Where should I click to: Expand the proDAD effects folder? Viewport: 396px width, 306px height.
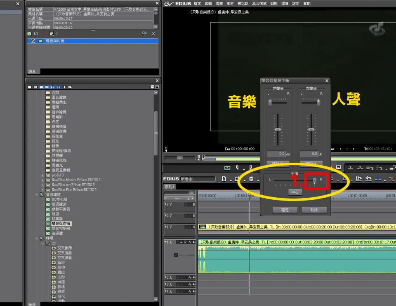click(x=42, y=175)
